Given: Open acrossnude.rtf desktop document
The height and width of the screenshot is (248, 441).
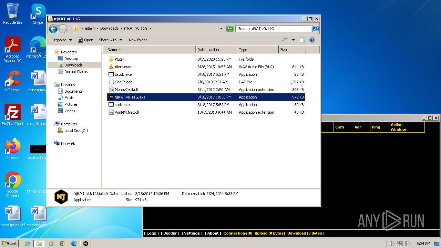Looking at the screenshot, I should (12, 216).
